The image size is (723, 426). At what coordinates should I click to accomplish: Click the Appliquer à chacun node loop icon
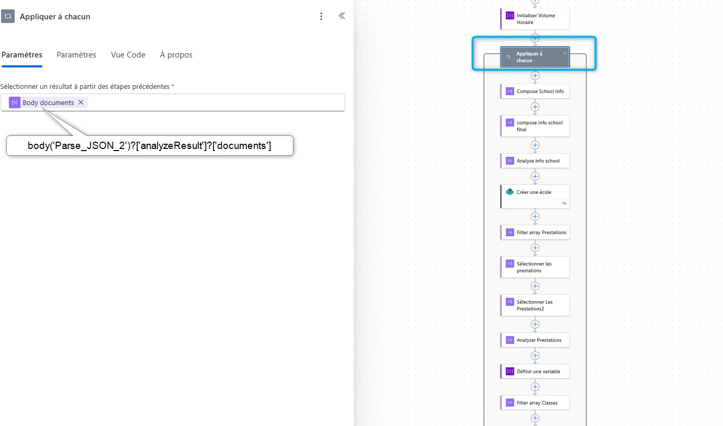[508, 56]
